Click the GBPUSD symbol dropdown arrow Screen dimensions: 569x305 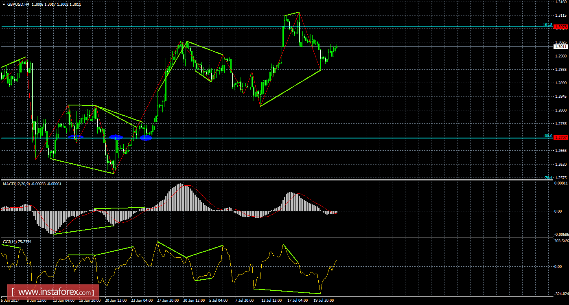pyautogui.click(x=4, y=3)
